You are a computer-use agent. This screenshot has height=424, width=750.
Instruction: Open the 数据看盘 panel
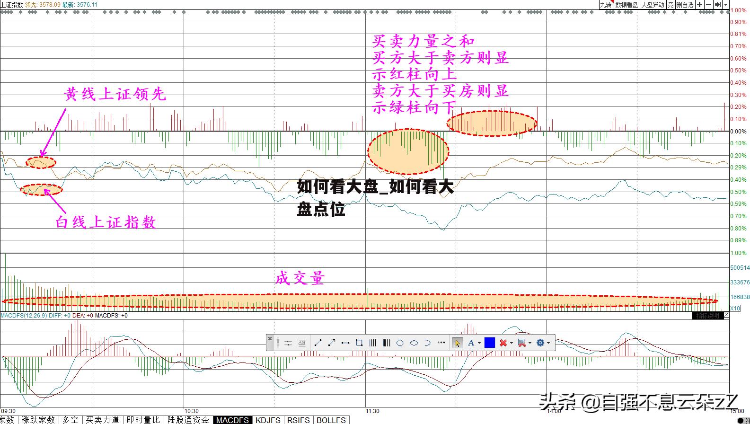point(627,5)
